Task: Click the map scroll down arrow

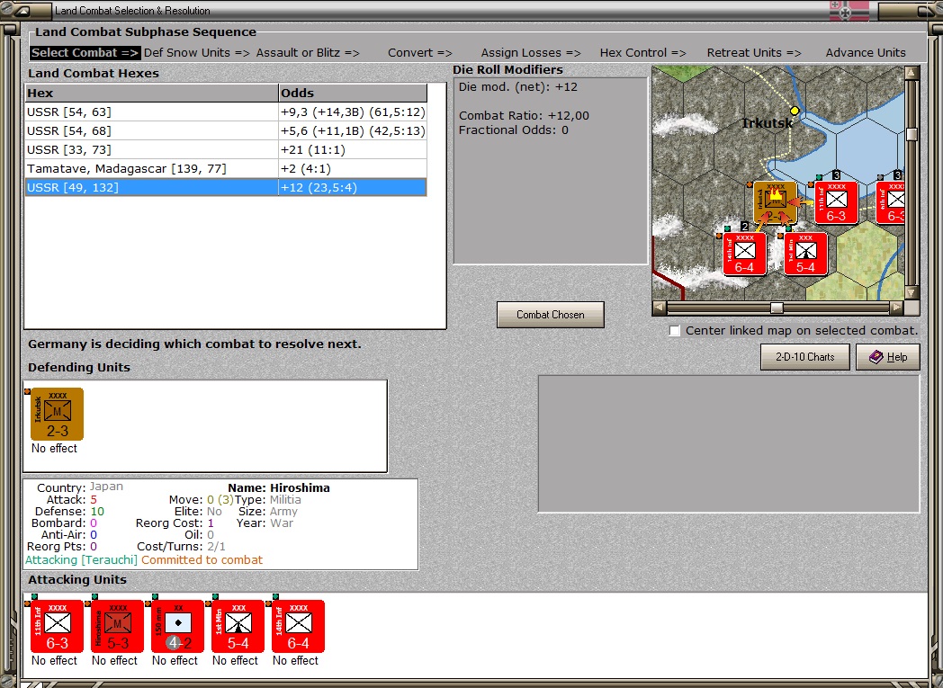Action: click(912, 292)
